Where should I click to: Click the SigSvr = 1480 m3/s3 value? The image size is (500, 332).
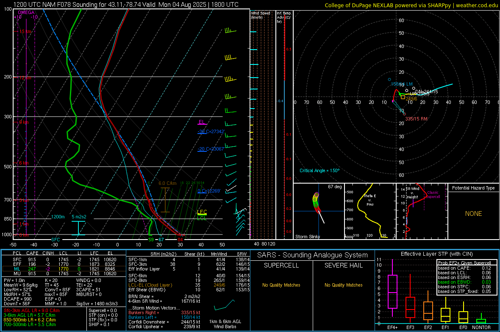tap(97, 304)
